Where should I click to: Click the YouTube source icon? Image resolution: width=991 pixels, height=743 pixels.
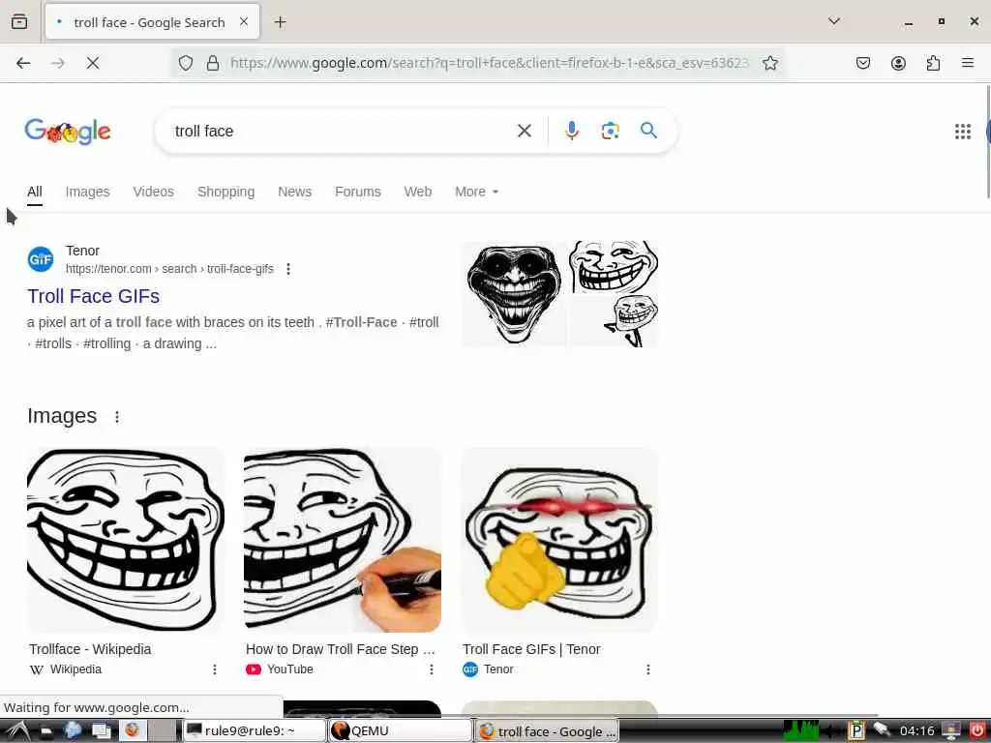pyautogui.click(x=254, y=669)
